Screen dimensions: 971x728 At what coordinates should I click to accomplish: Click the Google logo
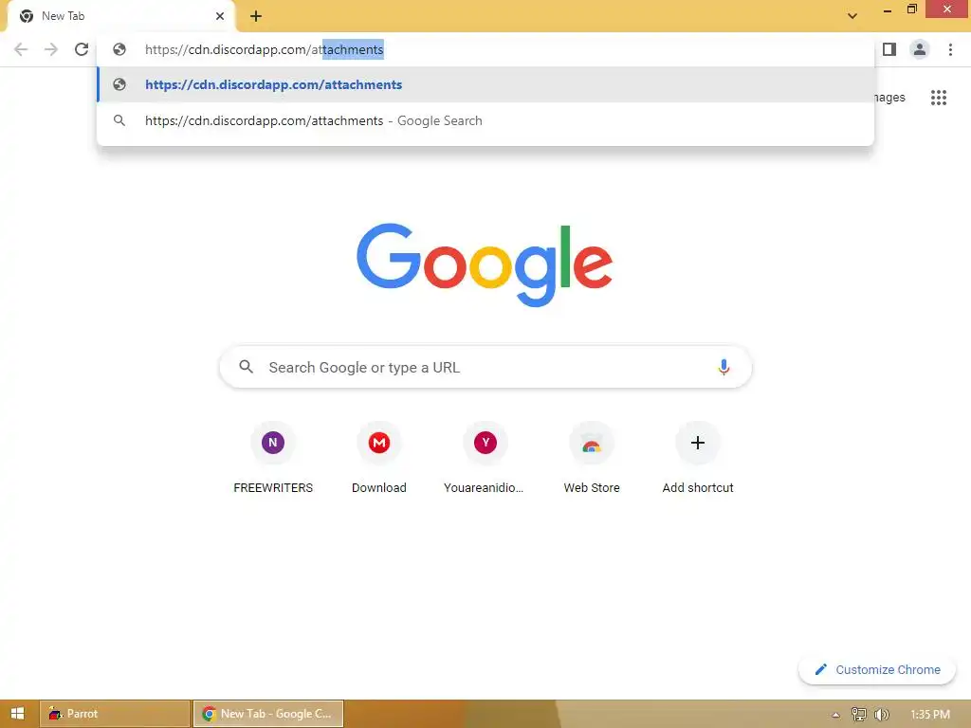pyautogui.click(x=485, y=265)
